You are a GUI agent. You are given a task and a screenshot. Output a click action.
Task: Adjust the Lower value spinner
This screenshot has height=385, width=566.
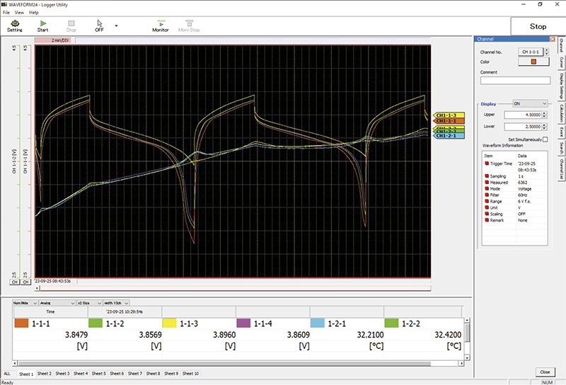click(x=545, y=127)
